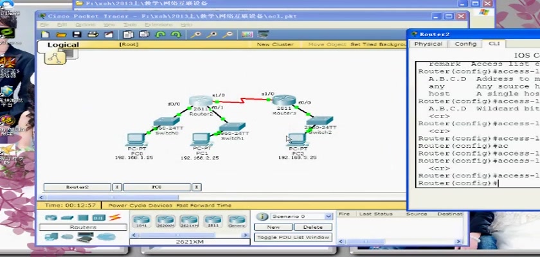540x257 pixels.
Task: Pick the 2620XM router model
Action: (165, 221)
